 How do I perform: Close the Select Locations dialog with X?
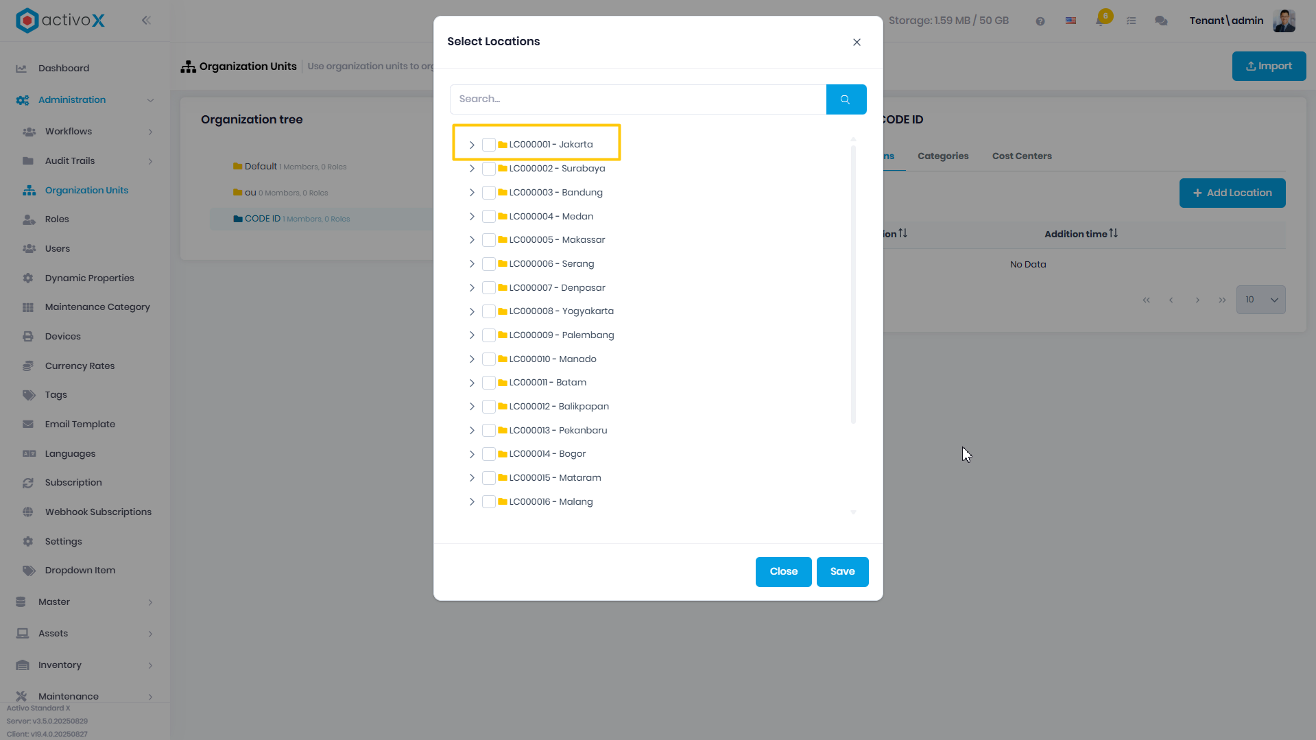point(857,43)
